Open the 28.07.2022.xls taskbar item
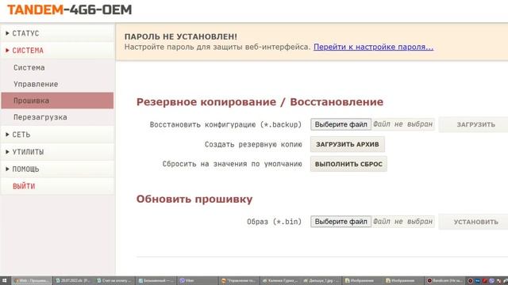Viewport: 508px width, 285px height. pos(73,280)
